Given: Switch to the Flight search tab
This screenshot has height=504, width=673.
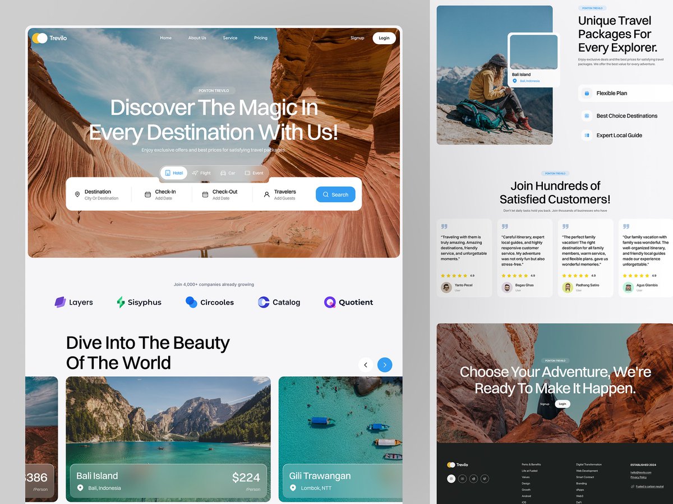Looking at the screenshot, I should click(x=201, y=173).
